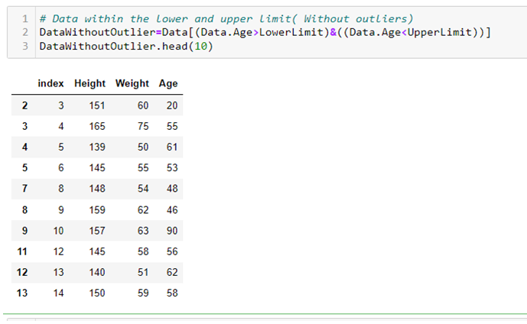The width and height of the screenshot is (527, 324).
Task: Click Weight value 50 in row 4
Action: tap(143, 147)
